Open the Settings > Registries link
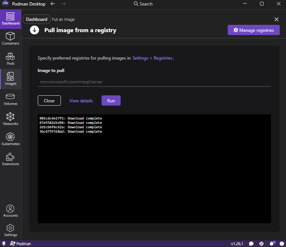 153,58
